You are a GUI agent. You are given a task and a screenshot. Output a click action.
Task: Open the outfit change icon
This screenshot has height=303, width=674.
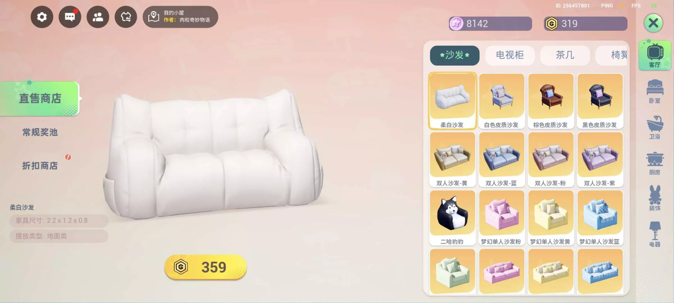pos(126,17)
